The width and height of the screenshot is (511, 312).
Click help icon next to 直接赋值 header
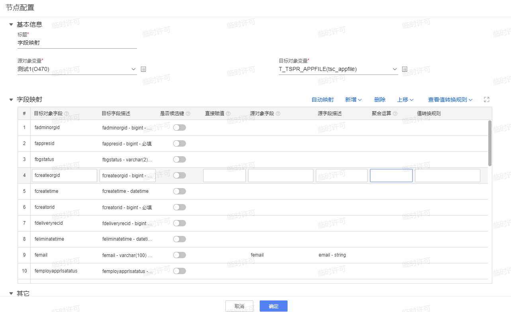(228, 114)
